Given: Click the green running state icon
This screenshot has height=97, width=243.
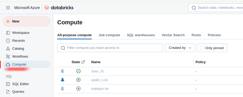Looking at the screenshot, I should [78, 71].
